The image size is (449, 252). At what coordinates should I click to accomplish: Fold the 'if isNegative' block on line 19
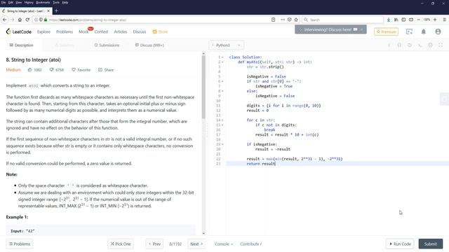click(222, 144)
